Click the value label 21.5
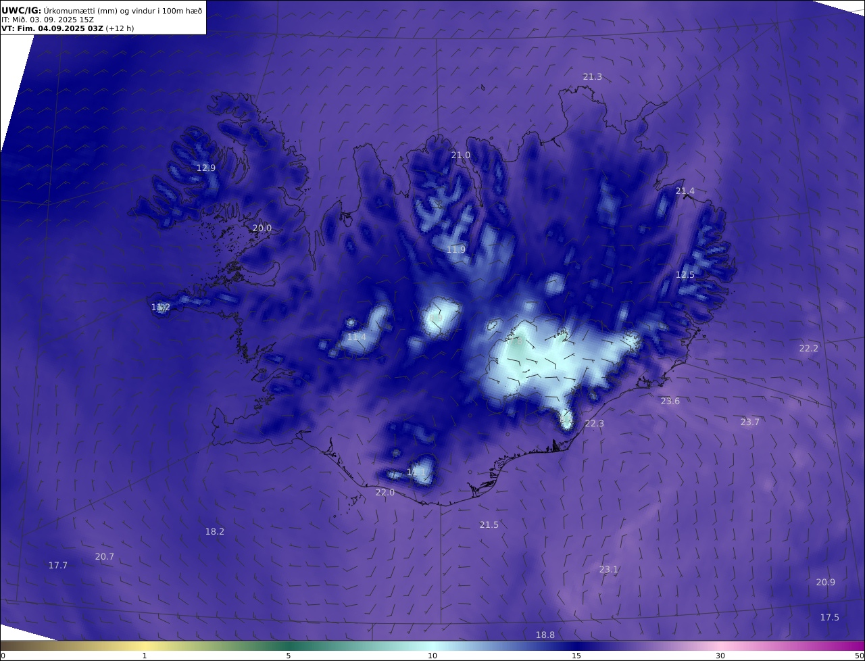The image size is (865, 661). (489, 525)
